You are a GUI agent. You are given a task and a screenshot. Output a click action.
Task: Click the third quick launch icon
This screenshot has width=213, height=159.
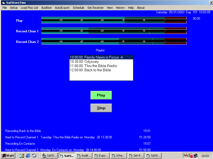click(34, 156)
